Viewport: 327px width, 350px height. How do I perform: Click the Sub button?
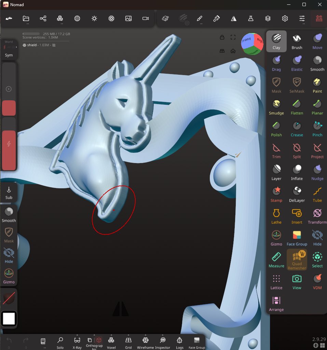(9, 193)
